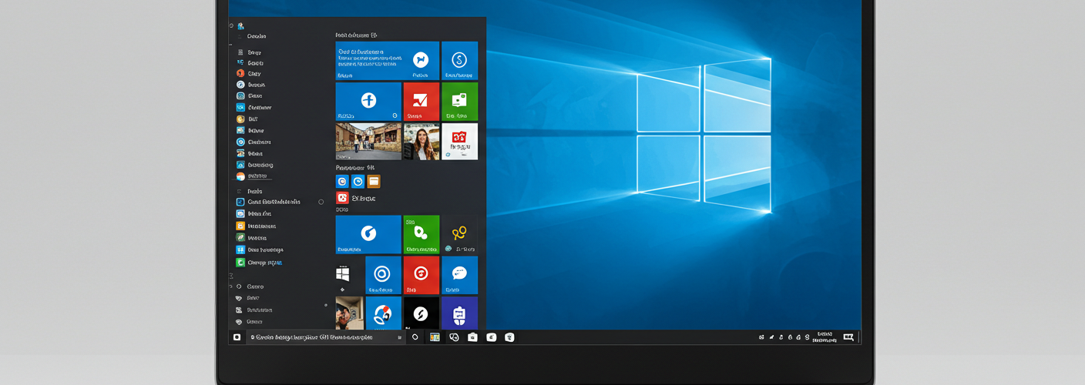Open the white tile with a red icon
1085x385 pixels.
pyautogui.click(x=459, y=142)
